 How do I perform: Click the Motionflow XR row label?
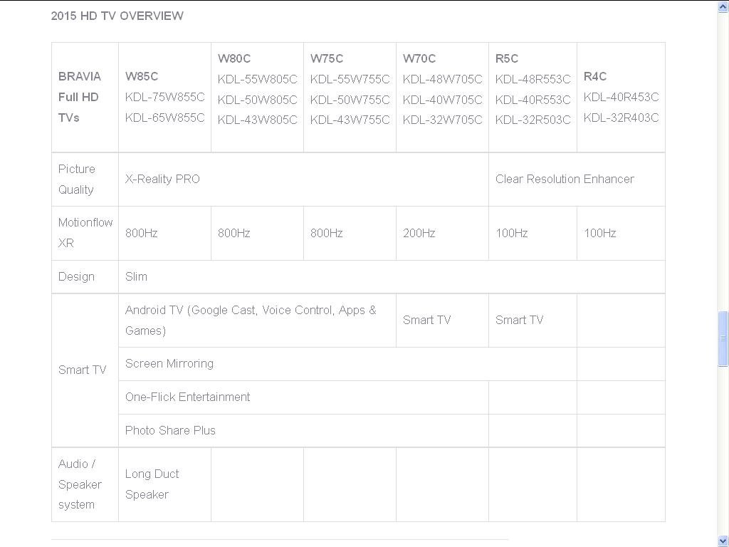coord(85,233)
